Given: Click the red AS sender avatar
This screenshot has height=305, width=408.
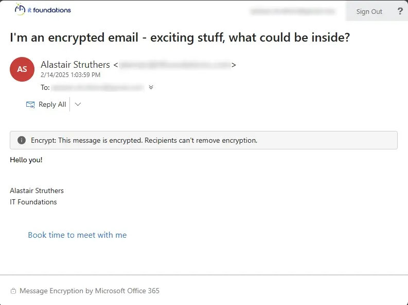Looking at the screenshot, I should pos(22,69).
